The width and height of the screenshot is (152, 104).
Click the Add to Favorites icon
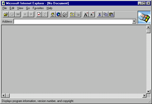click(78, 14)
